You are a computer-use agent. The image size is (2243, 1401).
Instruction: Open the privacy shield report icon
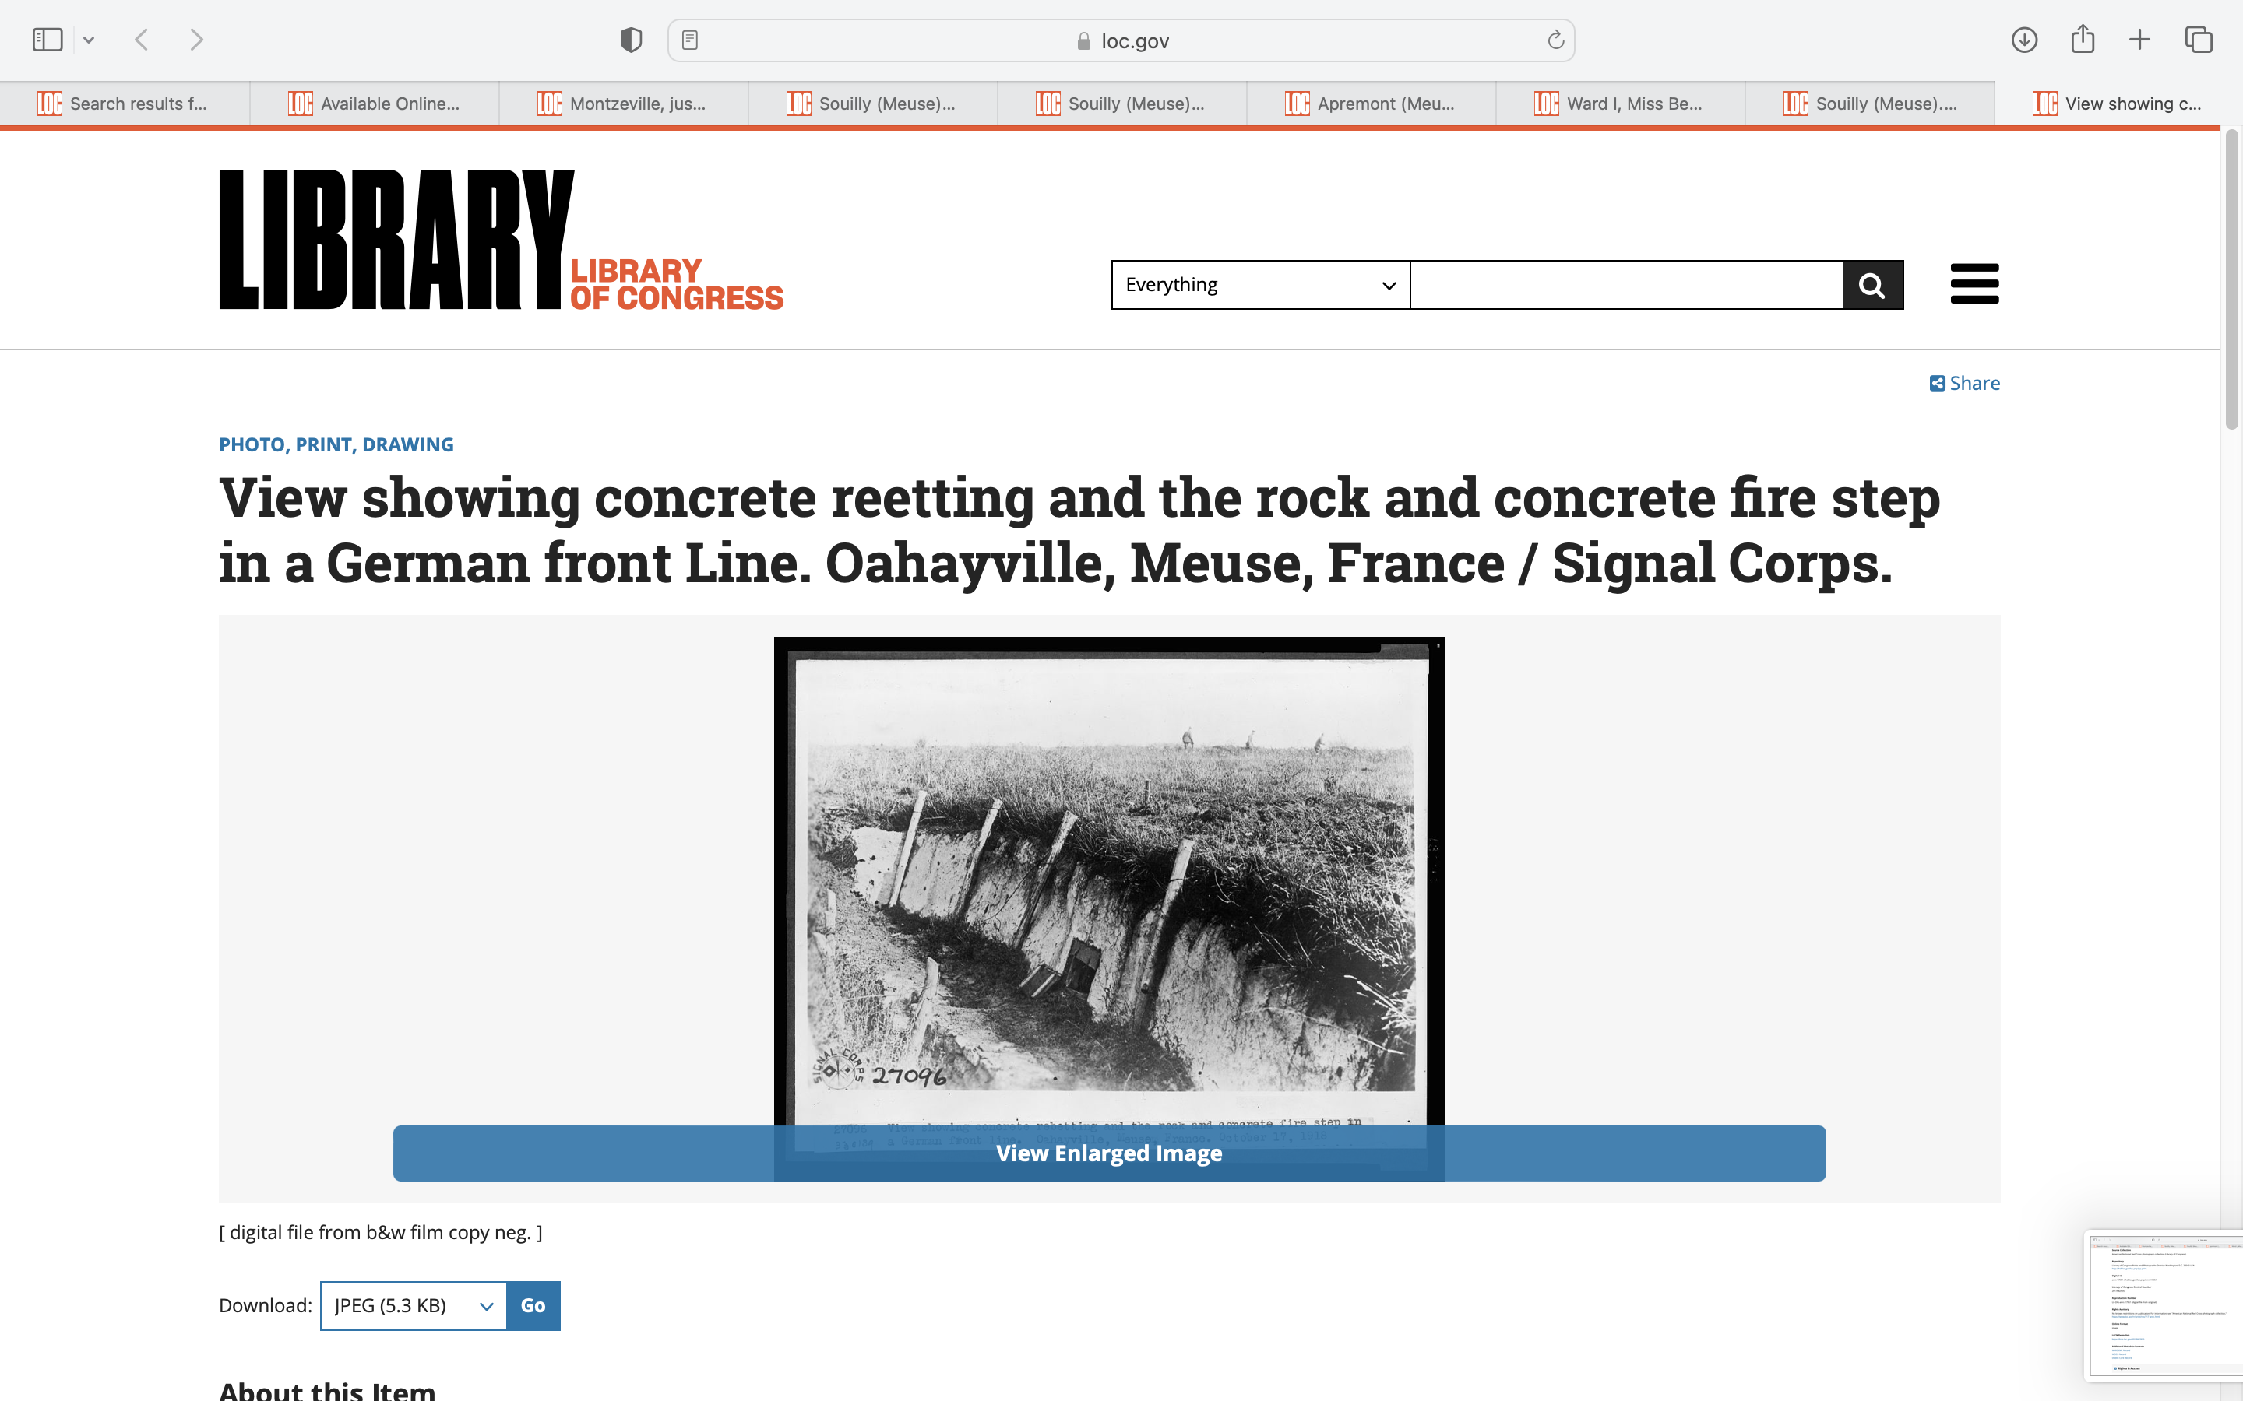[631, 40]
